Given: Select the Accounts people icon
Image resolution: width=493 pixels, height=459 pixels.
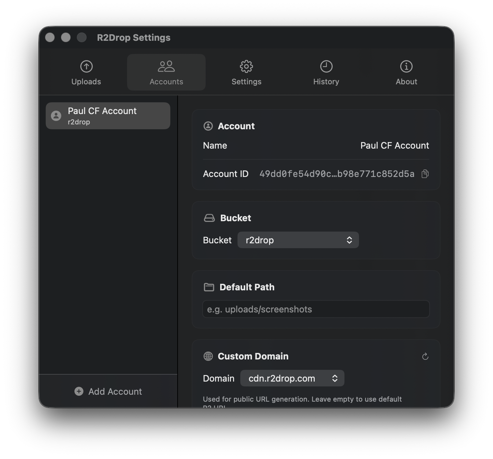Looking at the screenshot, I should [166, 66].
